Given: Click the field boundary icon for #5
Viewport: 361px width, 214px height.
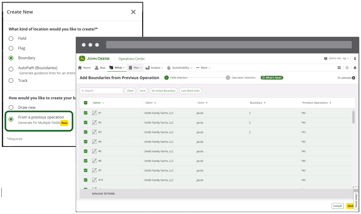Looking at the screenshot, I should coord(94,151).
